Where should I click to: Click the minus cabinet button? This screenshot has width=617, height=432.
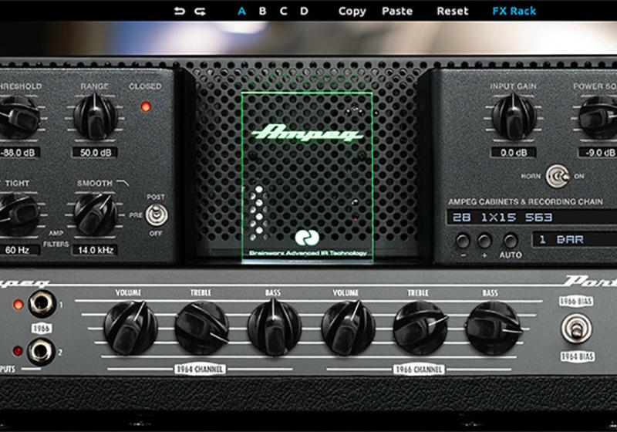[463, 241]
